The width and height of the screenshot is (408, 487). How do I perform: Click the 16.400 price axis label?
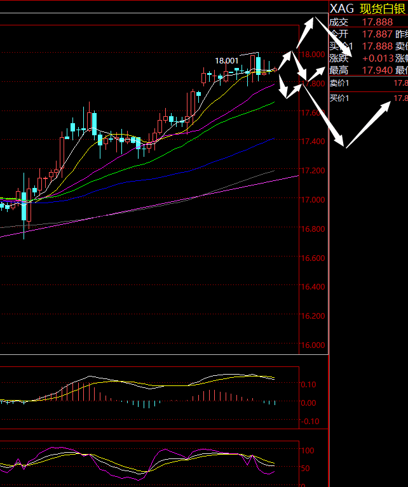pyautogui.click(x=313, y=286)
